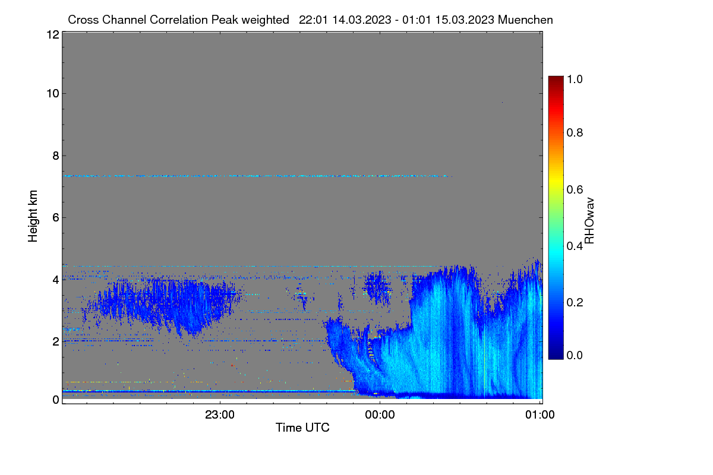Screen dimensions: 713x475
Task: Click the Muenchen station name in title
Action: pyautogui.click(x=526, y=20)
